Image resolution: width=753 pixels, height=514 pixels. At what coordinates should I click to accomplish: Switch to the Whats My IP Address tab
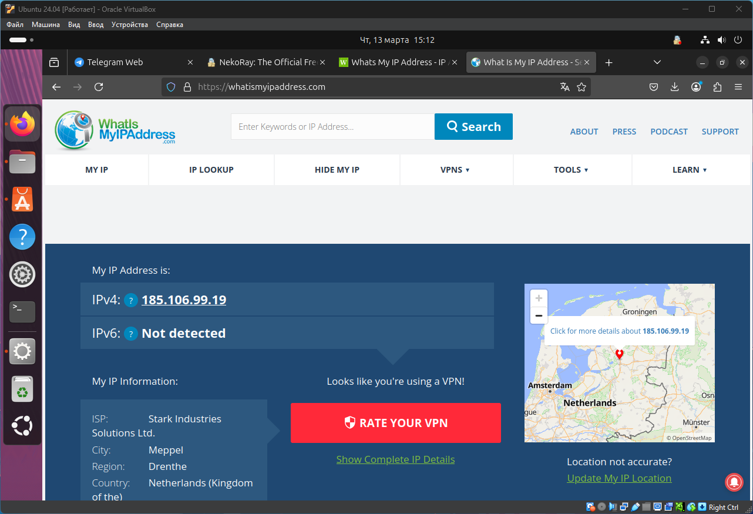[398, 62]
